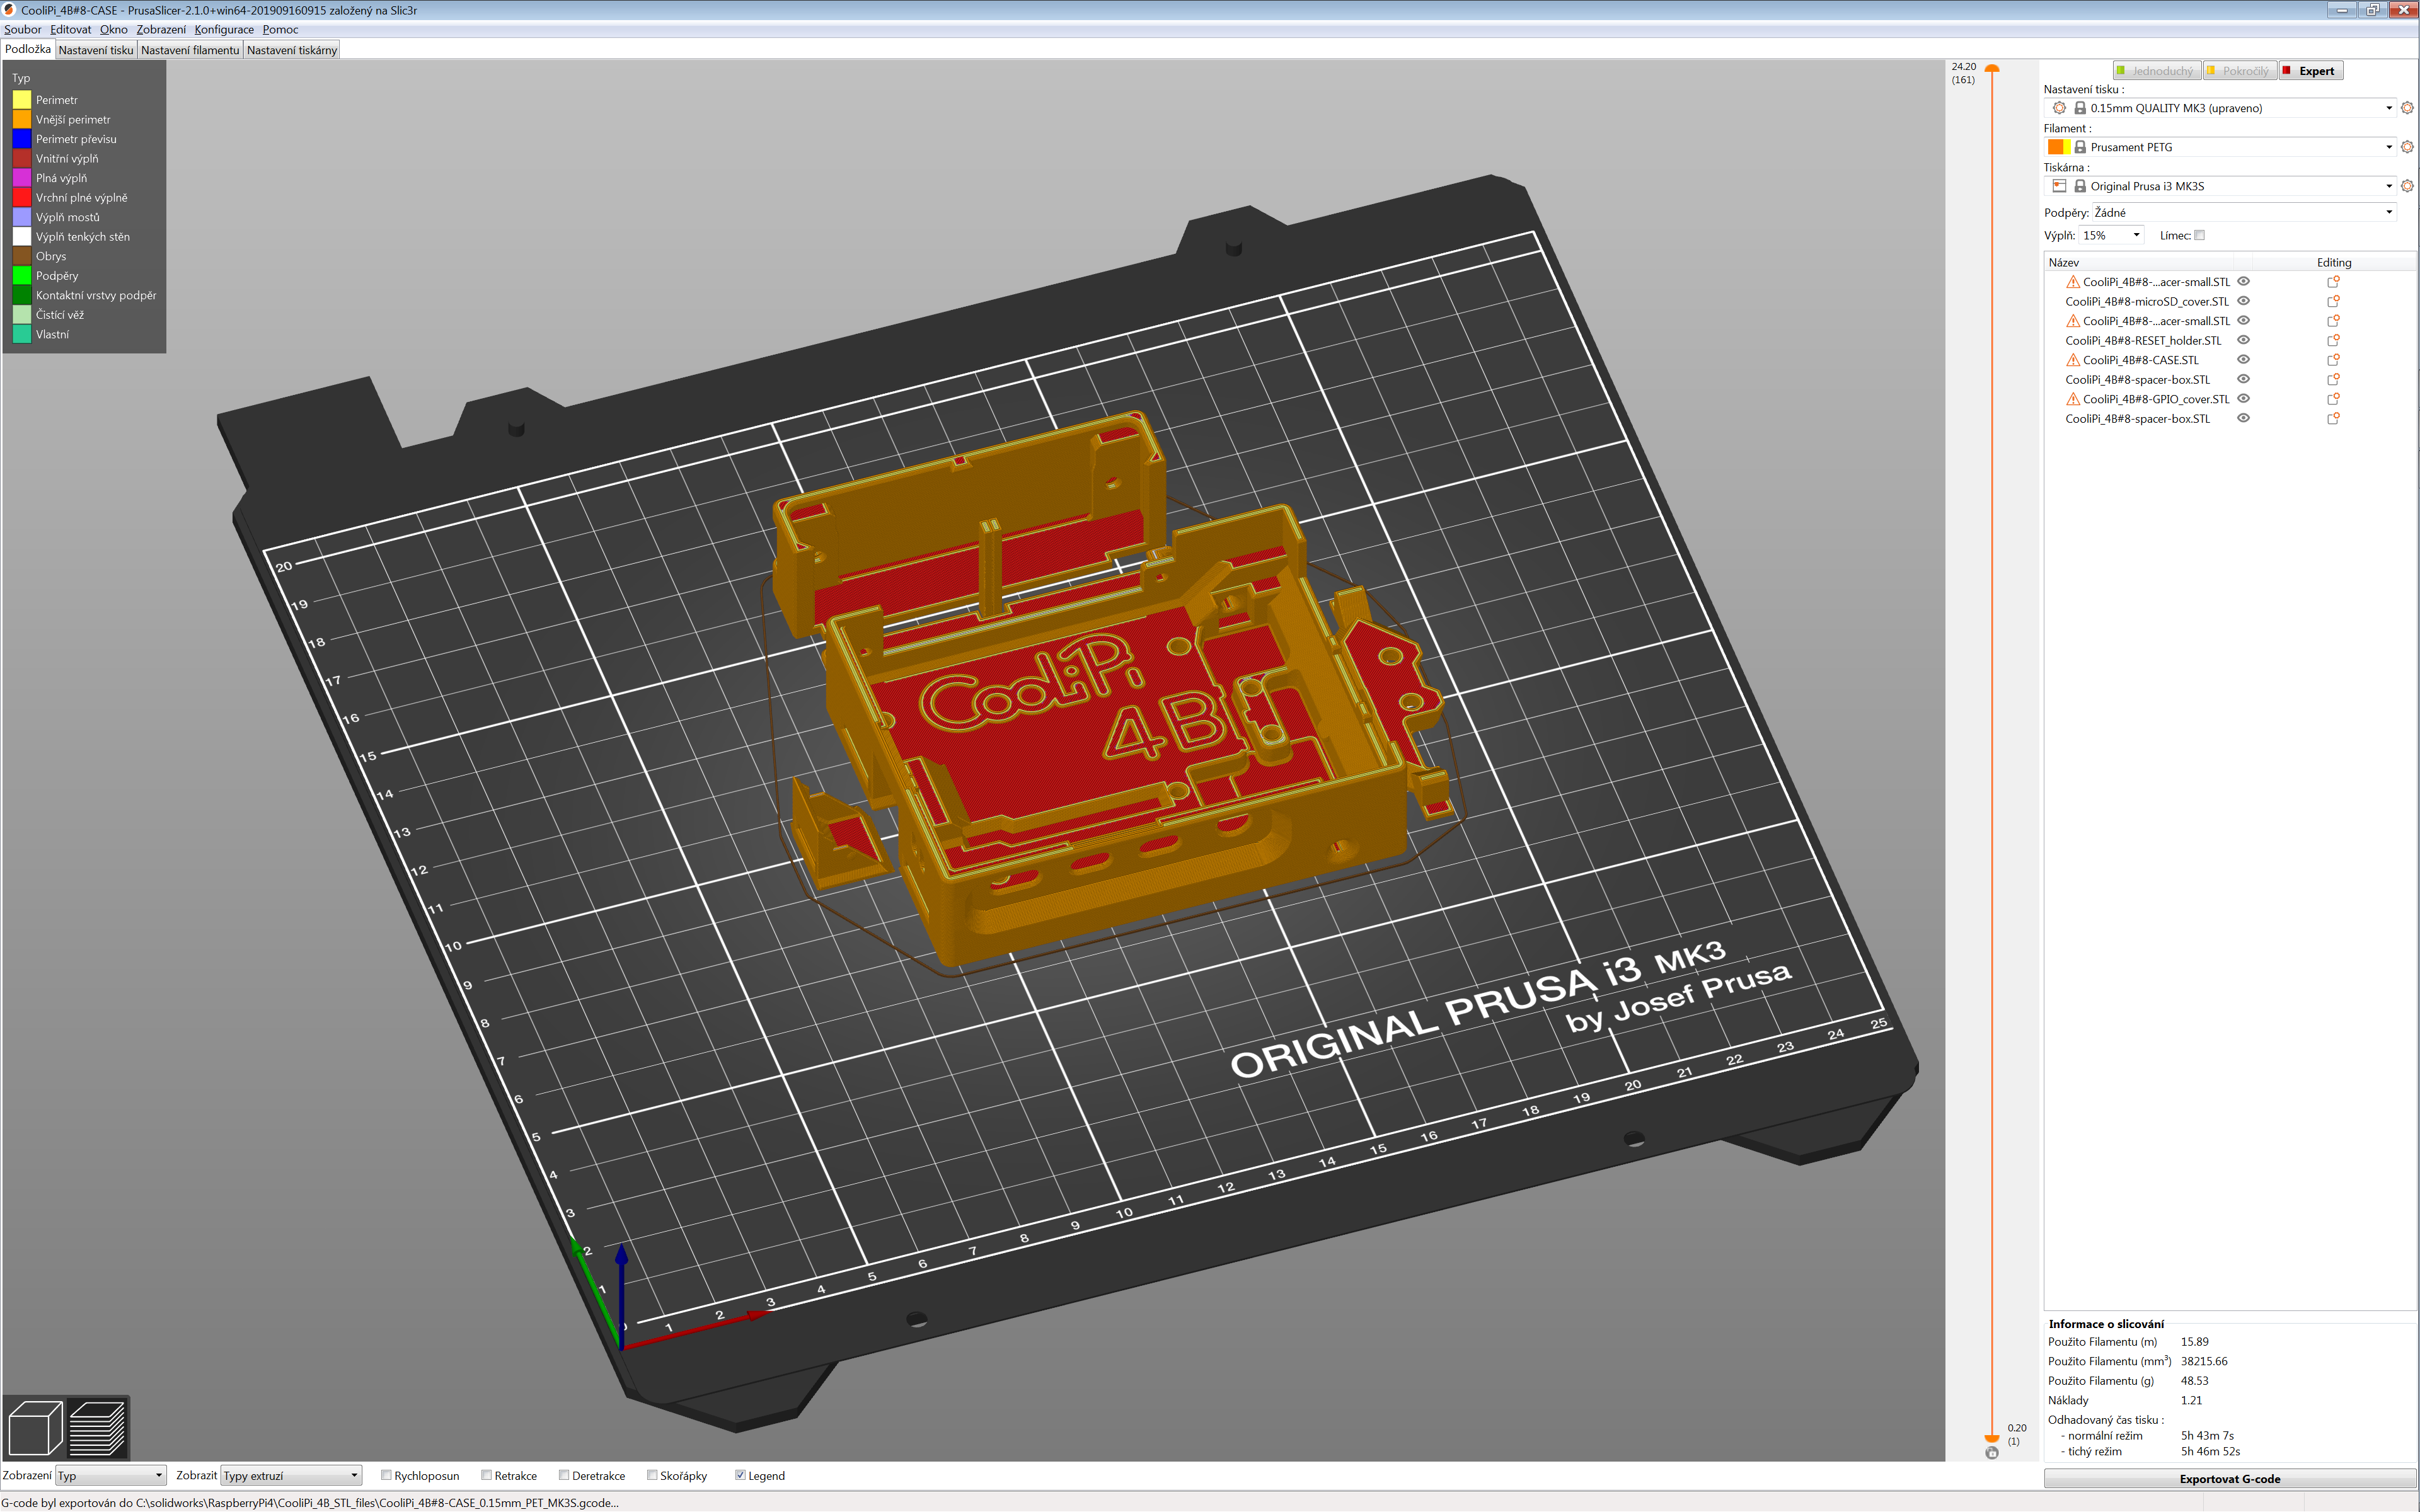Screen dimensions: 2420x1512
Task: Open the Konfigurace menu
Action: coord(224,29)
